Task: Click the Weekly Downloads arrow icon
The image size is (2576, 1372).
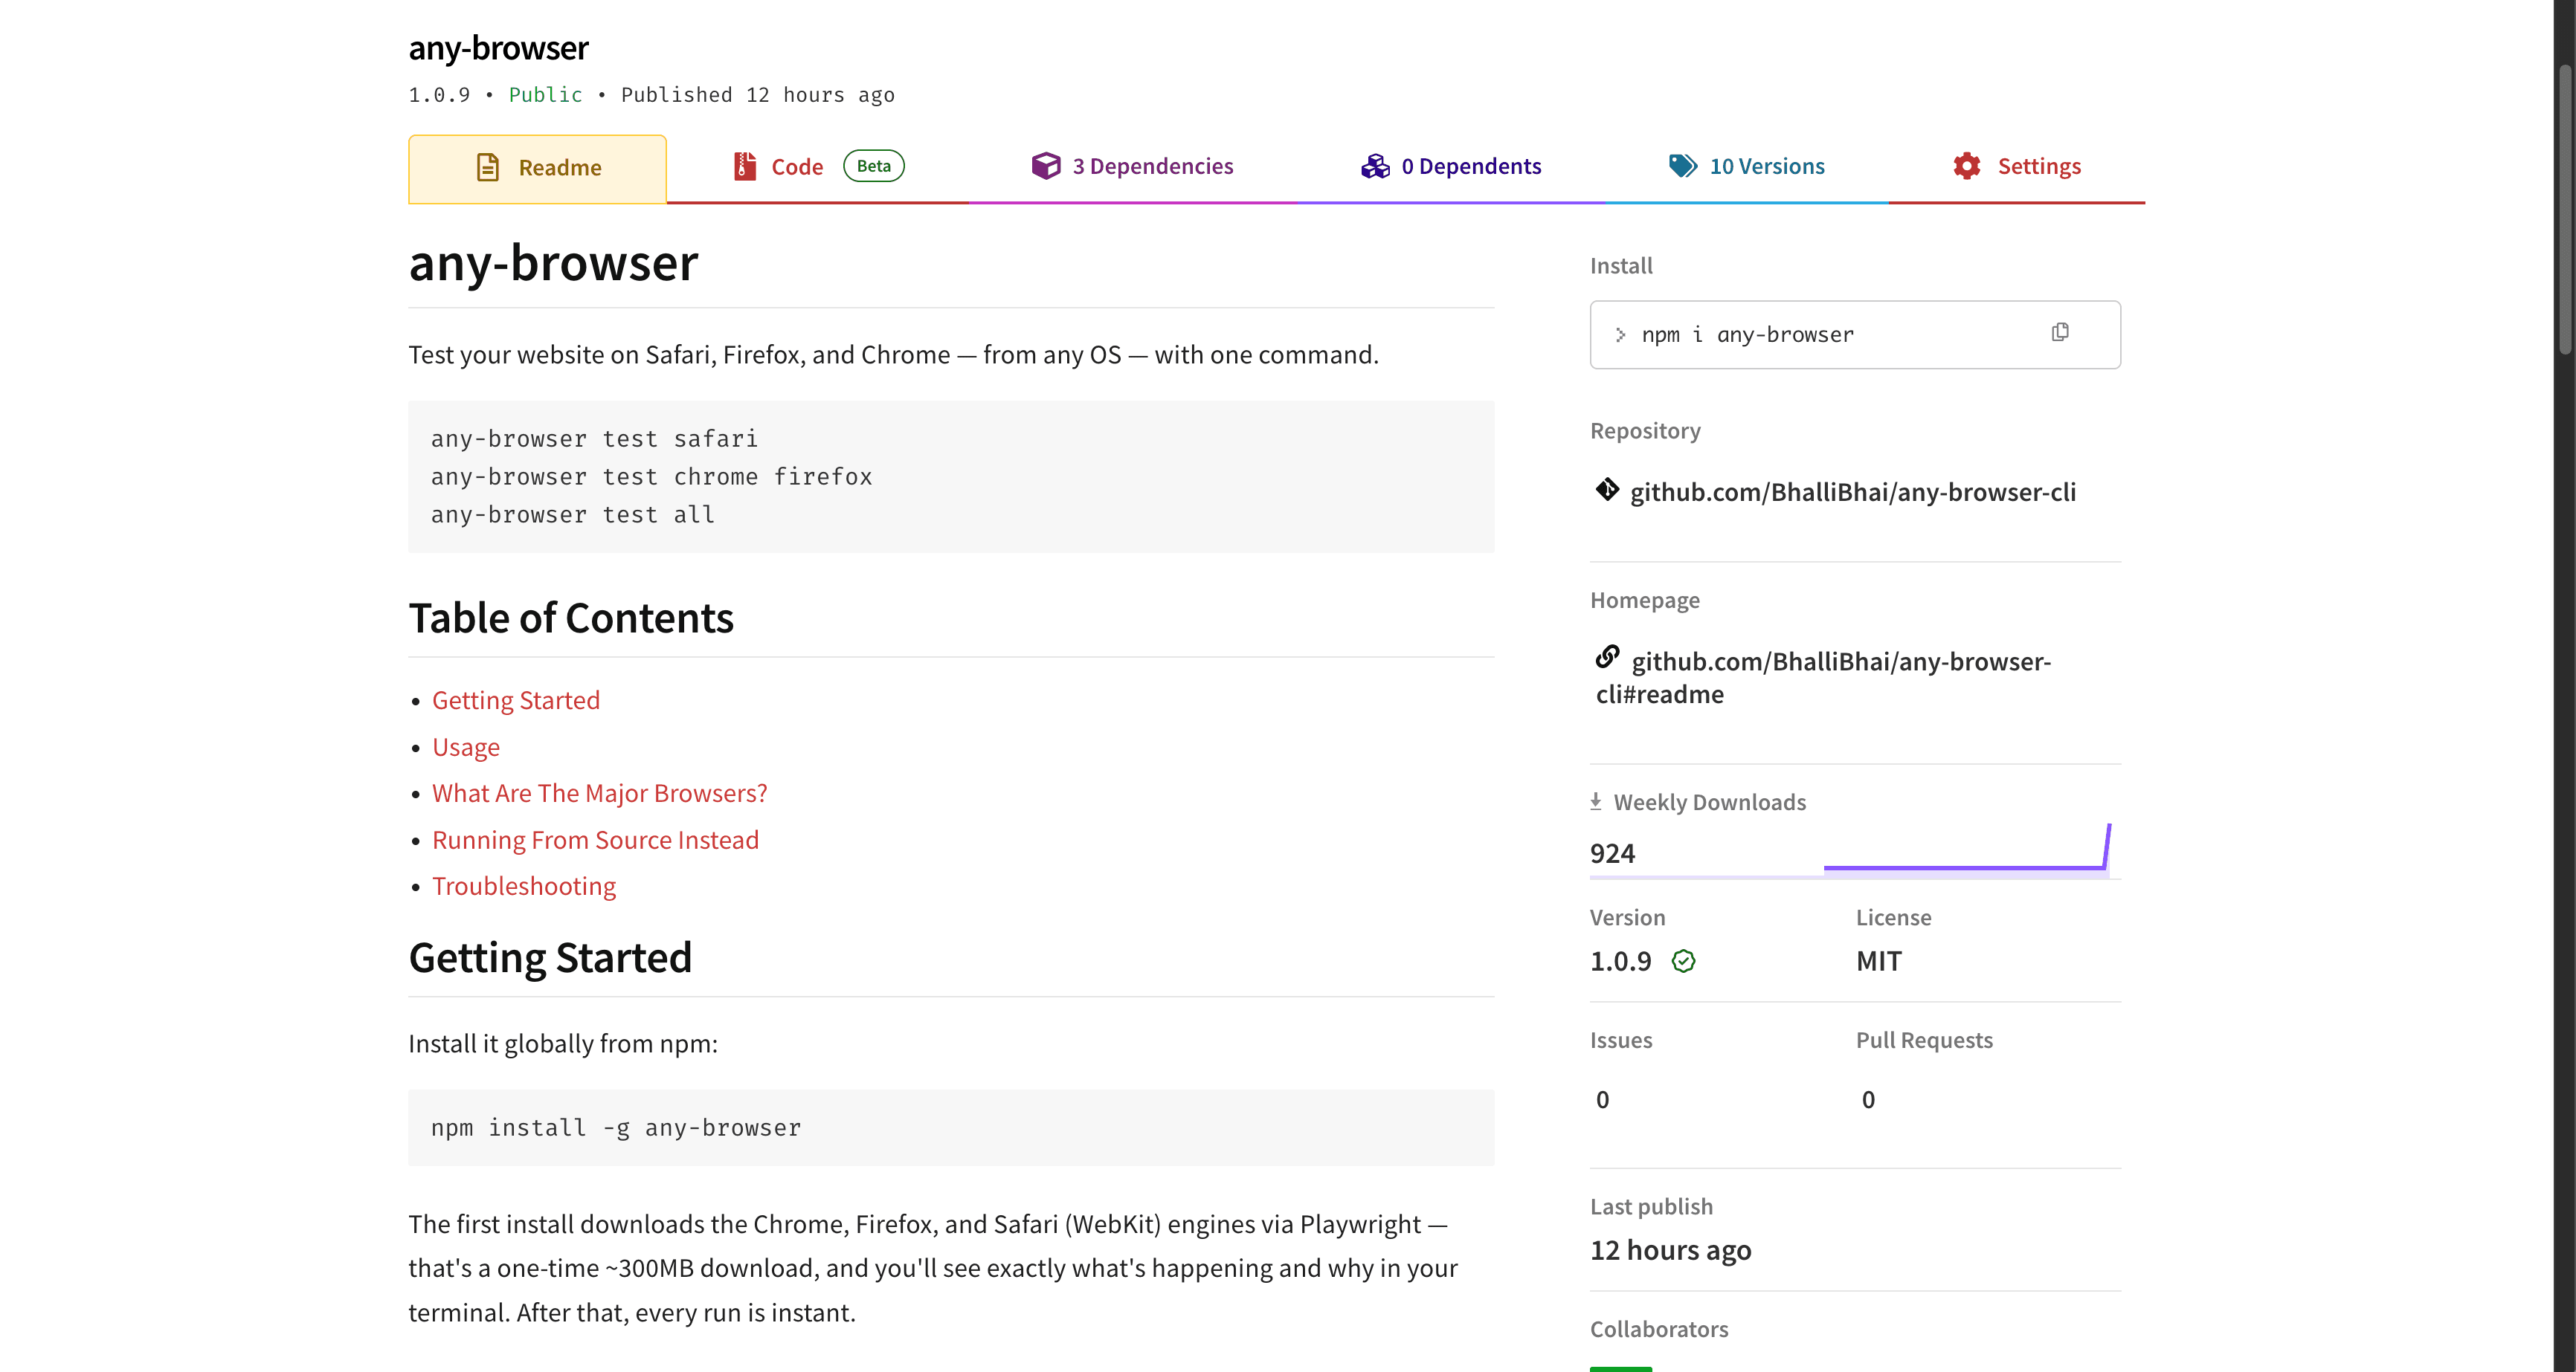Action: (1596, 801)
